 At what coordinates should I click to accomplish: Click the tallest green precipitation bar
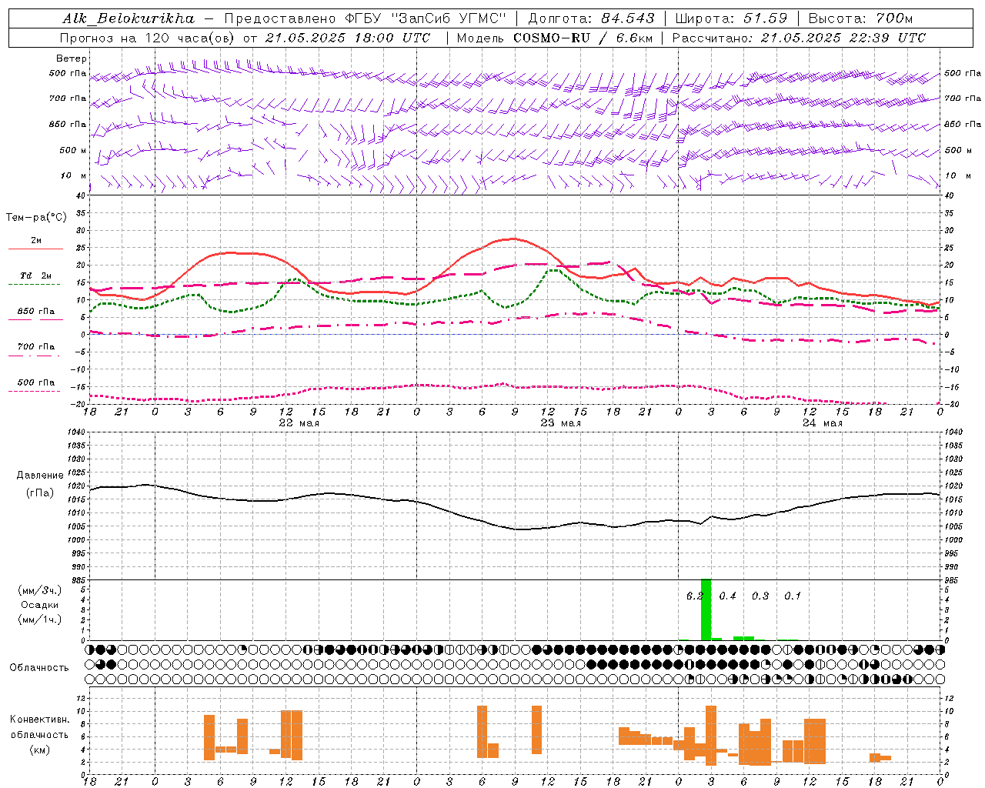point(706,609)
